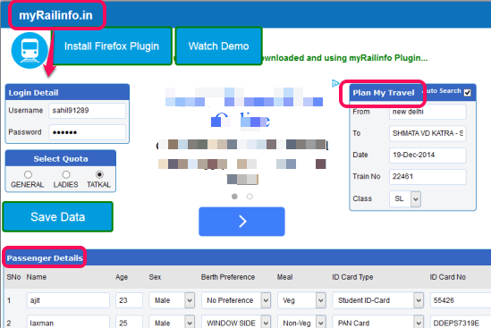Image resolution: width=491 pixels, height=328 pixels.
Task: Click the Save Data button
Action: [58, 216]
